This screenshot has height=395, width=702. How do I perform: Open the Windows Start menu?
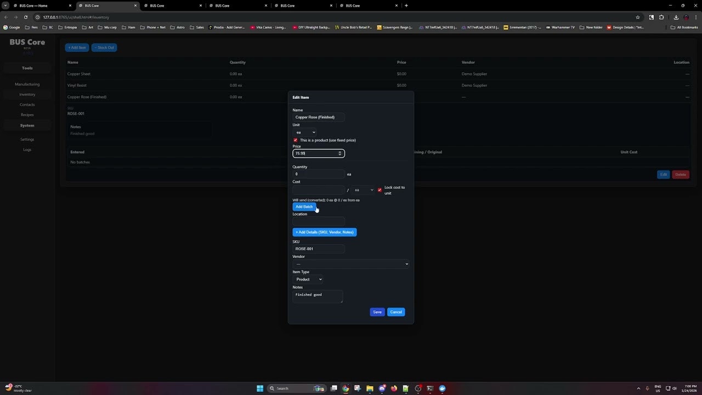coord(260,388)
